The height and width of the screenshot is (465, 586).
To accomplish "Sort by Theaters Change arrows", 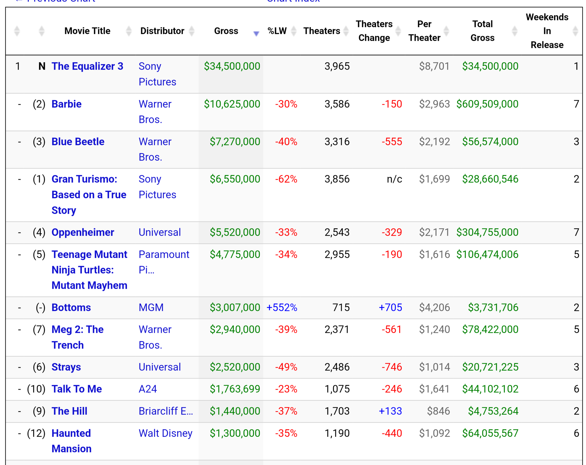I will click(398, 31).
